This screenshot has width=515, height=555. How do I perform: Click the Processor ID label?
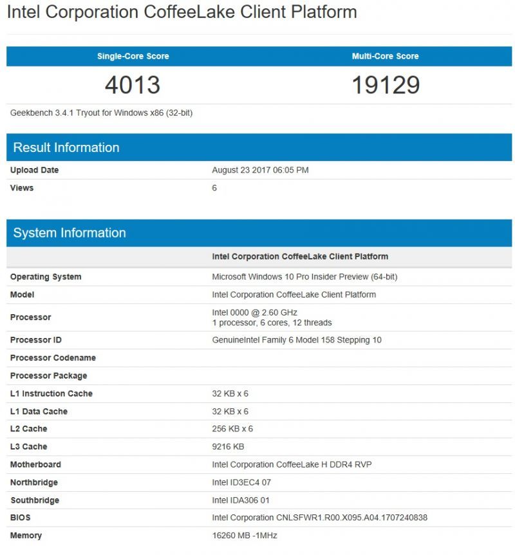36,340
